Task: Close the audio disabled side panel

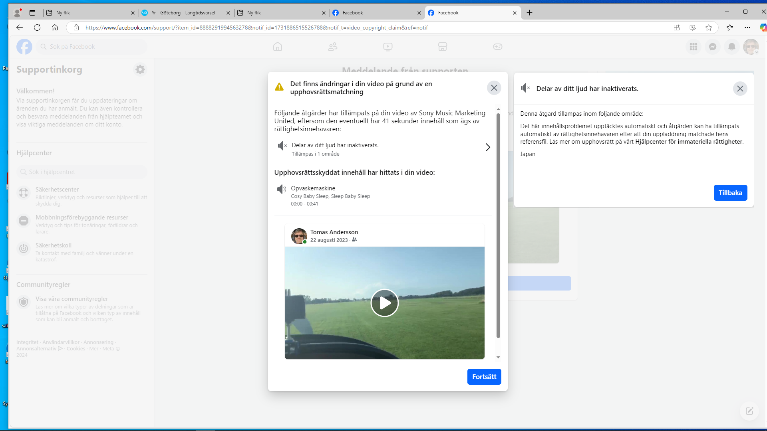Action: click(x=740, y=89)
